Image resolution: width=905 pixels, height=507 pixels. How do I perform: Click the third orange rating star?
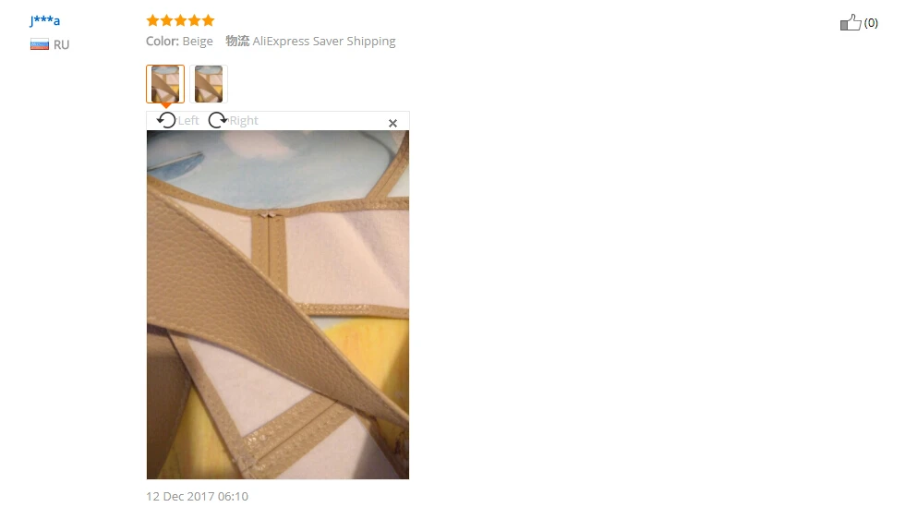click(x=181, y=21)
